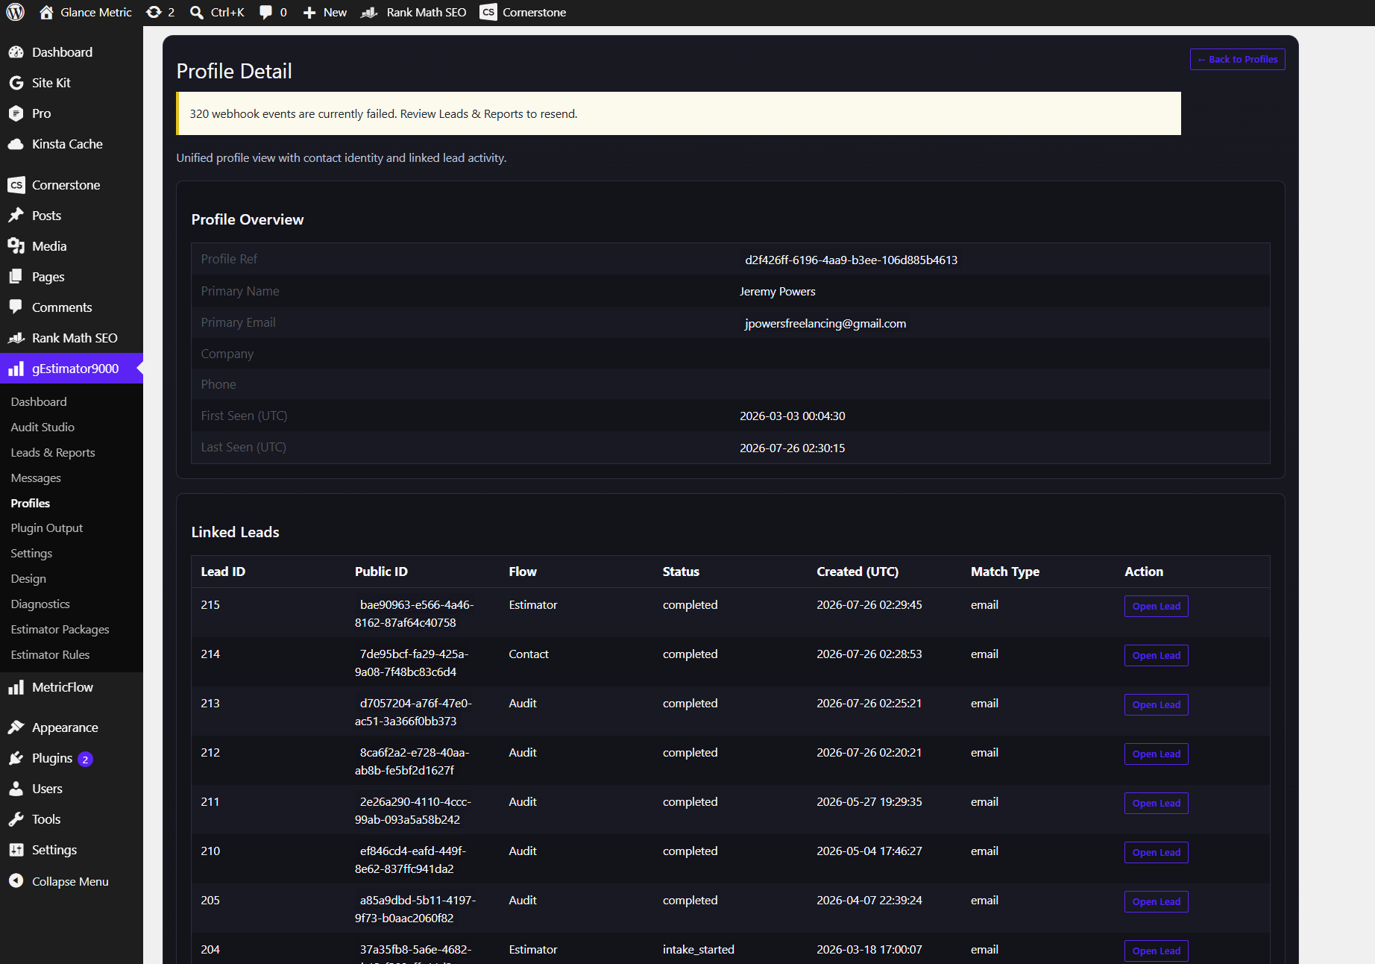Click the Kinsta Cache cloud icon

coord(16,144)
